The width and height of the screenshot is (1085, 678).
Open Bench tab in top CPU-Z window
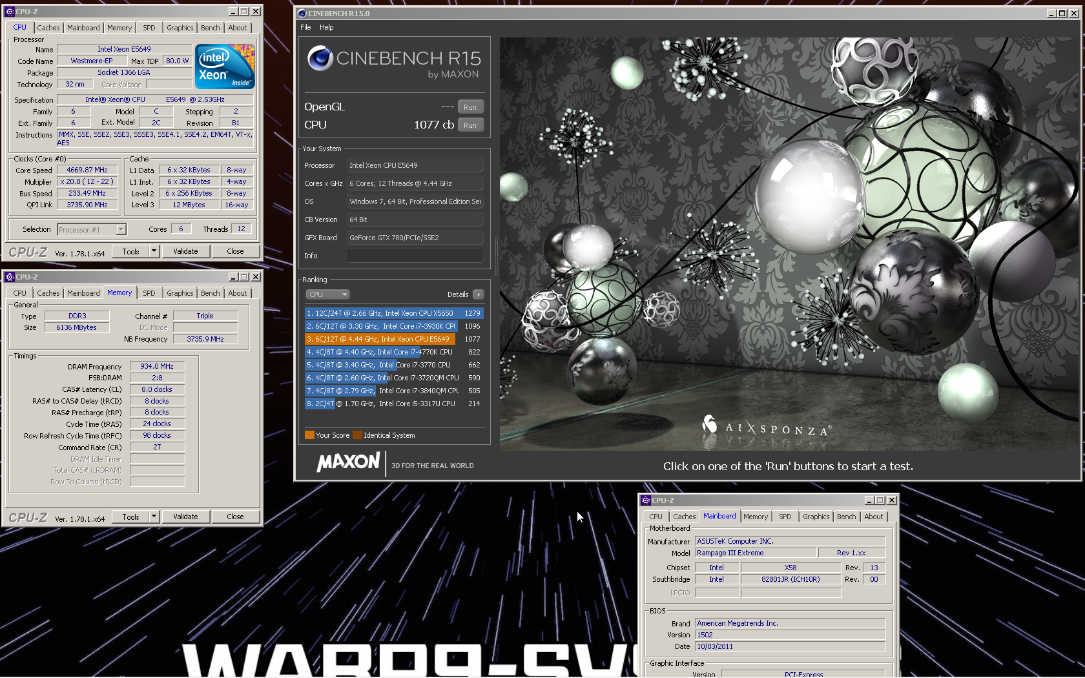pos(210,28)
